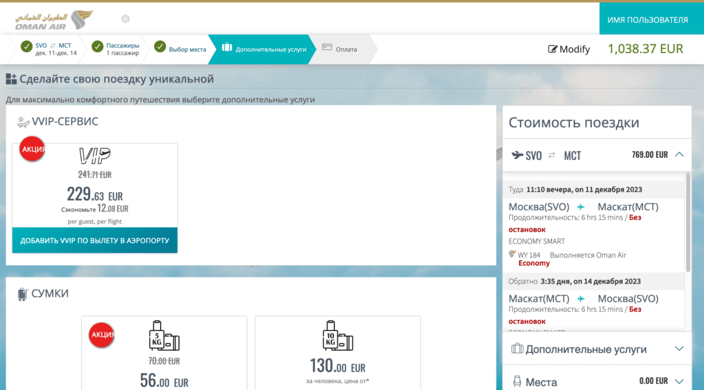Click the Modify pencil edit icon
The height and width of the screenshot is (390, 704).
pyautogui.click(x=552, y=49)
